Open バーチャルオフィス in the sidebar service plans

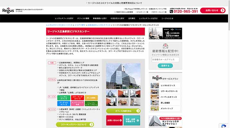pos(165,97)
